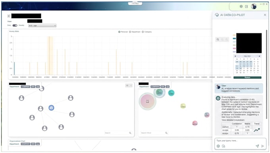Click the last chart zoom tool icon
The height and width of the screenshot is (153, 270).
click(227, 39)
